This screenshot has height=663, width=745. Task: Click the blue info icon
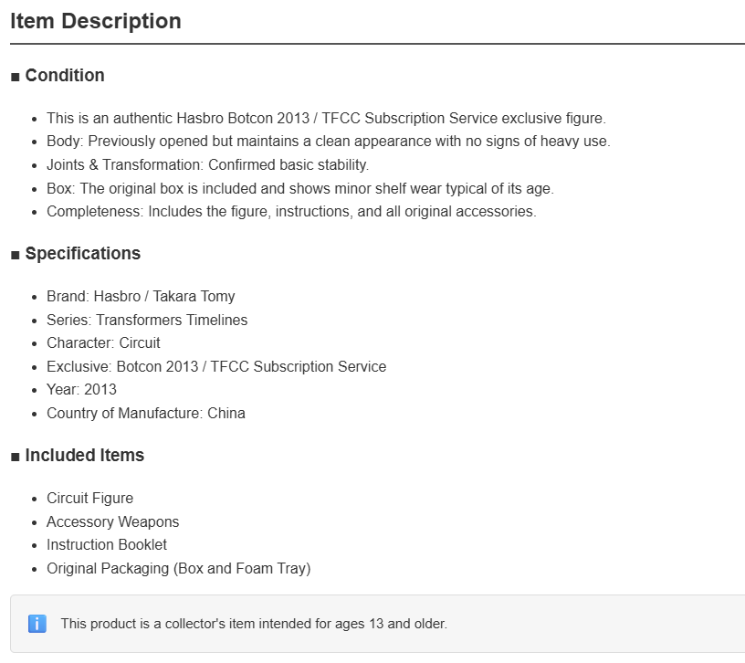(x=37, y=624)
